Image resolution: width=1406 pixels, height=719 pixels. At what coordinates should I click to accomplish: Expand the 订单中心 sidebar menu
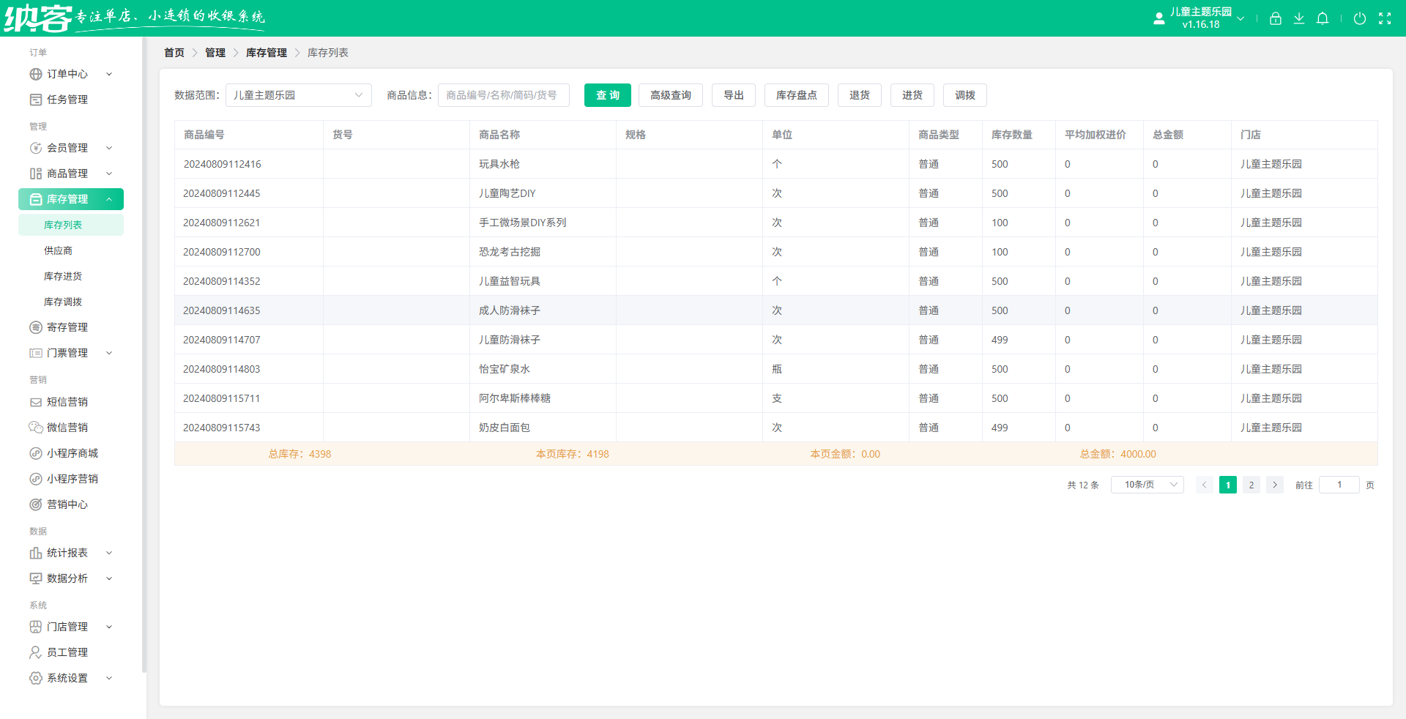71,74
